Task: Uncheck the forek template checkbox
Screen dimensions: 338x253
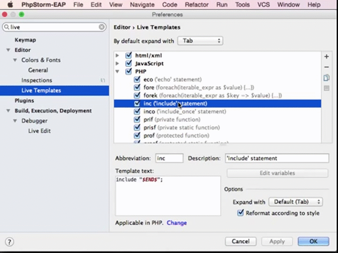Action: click(x=137, y=95)
